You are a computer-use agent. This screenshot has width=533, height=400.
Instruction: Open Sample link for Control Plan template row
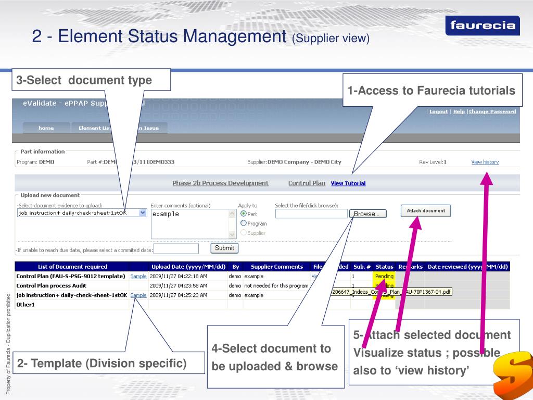(138, 276)
